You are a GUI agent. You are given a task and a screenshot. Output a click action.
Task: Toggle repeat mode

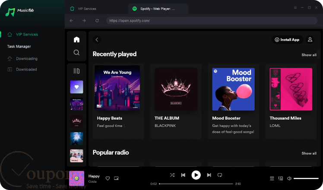(220, 175)
